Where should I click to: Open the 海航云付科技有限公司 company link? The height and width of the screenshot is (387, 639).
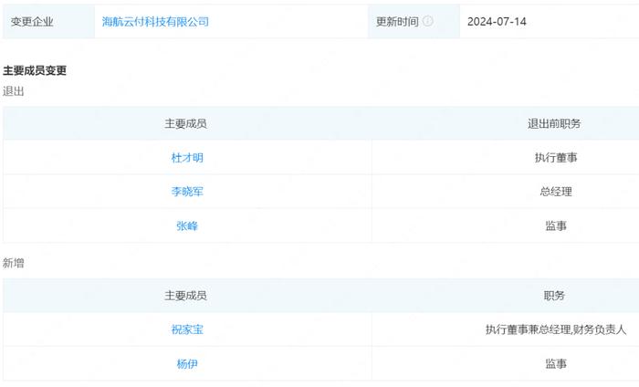155,22
